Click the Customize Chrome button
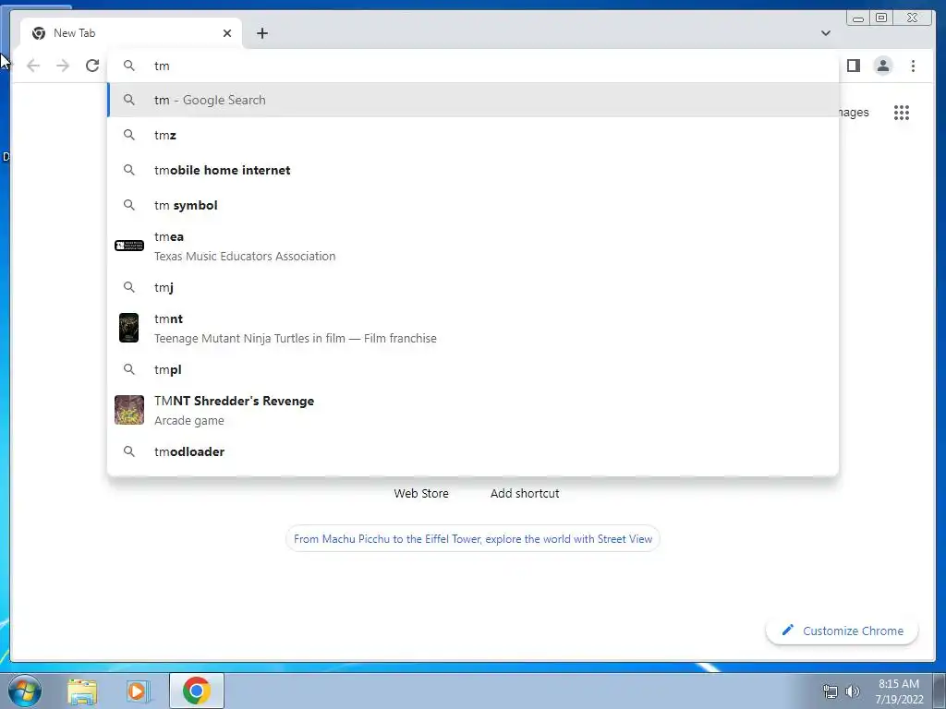The image size is (946, 709). click(x=843, y=631)
